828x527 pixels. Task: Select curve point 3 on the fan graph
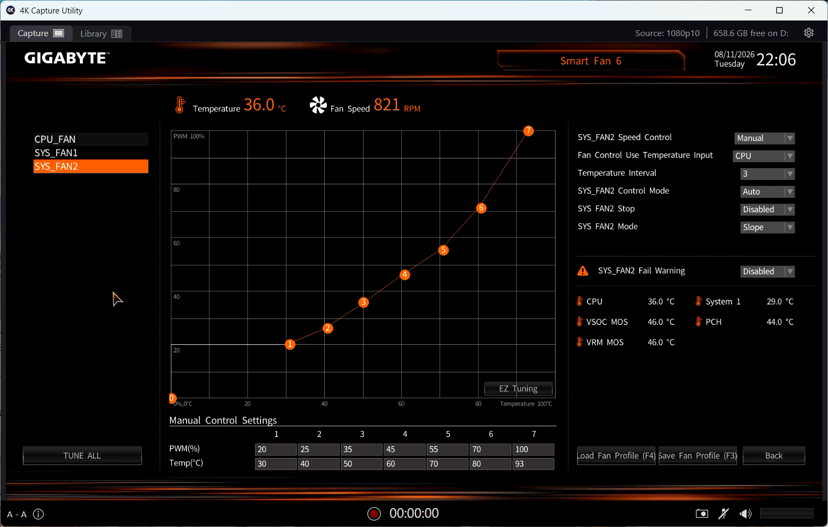(364, 302)
